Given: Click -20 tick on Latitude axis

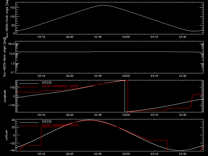Looking at the screenshot, I should (12, 143).
